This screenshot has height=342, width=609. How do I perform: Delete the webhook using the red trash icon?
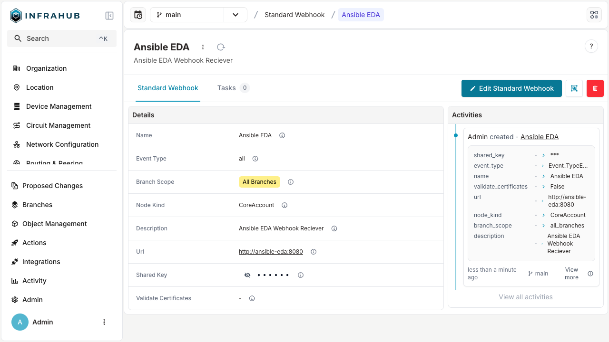[595, 88]
